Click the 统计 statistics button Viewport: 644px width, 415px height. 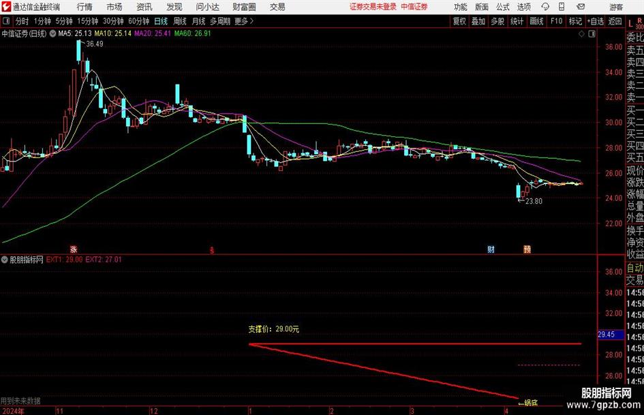pos(517,21)
